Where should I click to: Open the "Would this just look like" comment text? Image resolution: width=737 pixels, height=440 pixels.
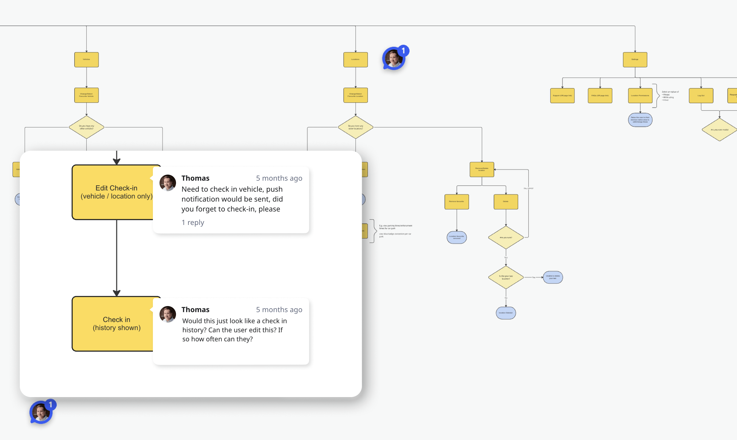[235, 330]
